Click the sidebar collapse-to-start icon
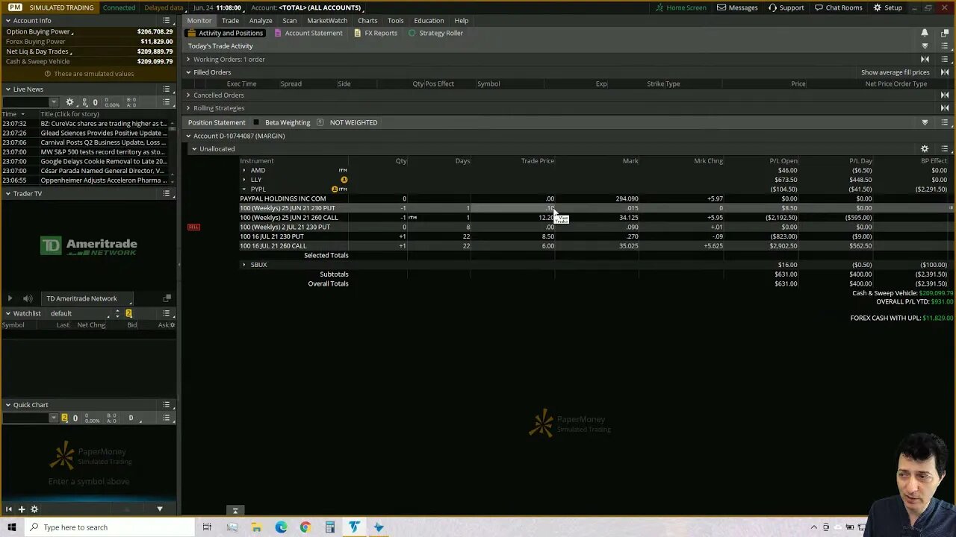The height and width of the screenshot is (537, 956). (9, 509)
